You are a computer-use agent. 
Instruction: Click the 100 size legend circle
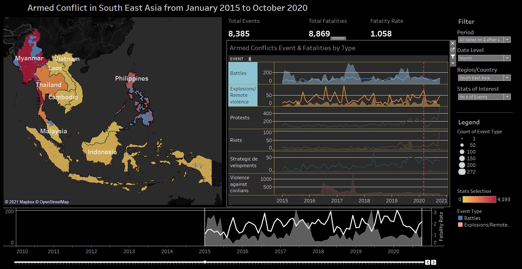[462, 152]
